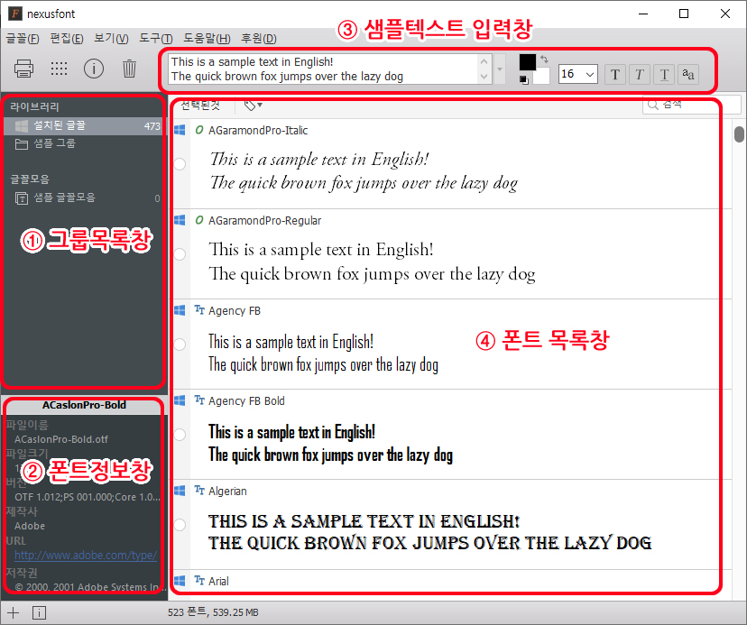Toggle anti-aliasing aa button
Screen dimensions: 747x625
pos(688,74)
